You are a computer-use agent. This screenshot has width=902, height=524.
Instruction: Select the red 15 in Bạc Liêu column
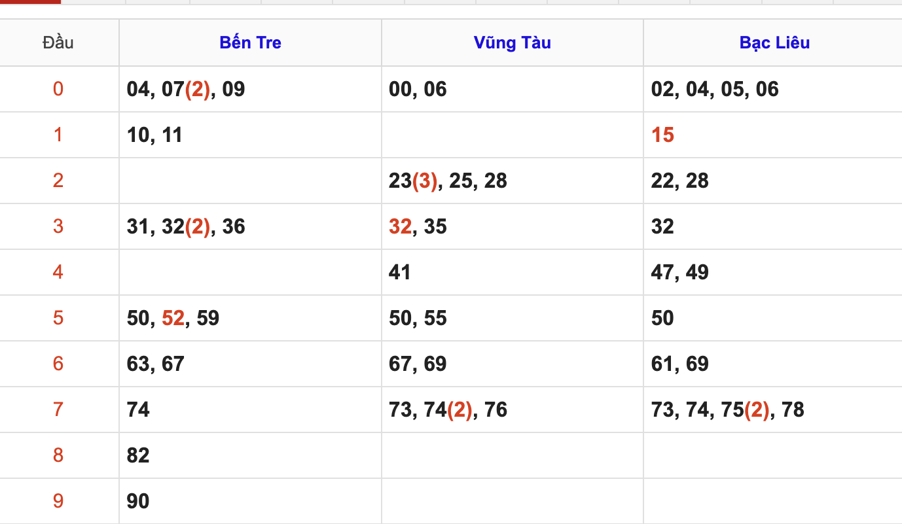[x=662, y=135]
